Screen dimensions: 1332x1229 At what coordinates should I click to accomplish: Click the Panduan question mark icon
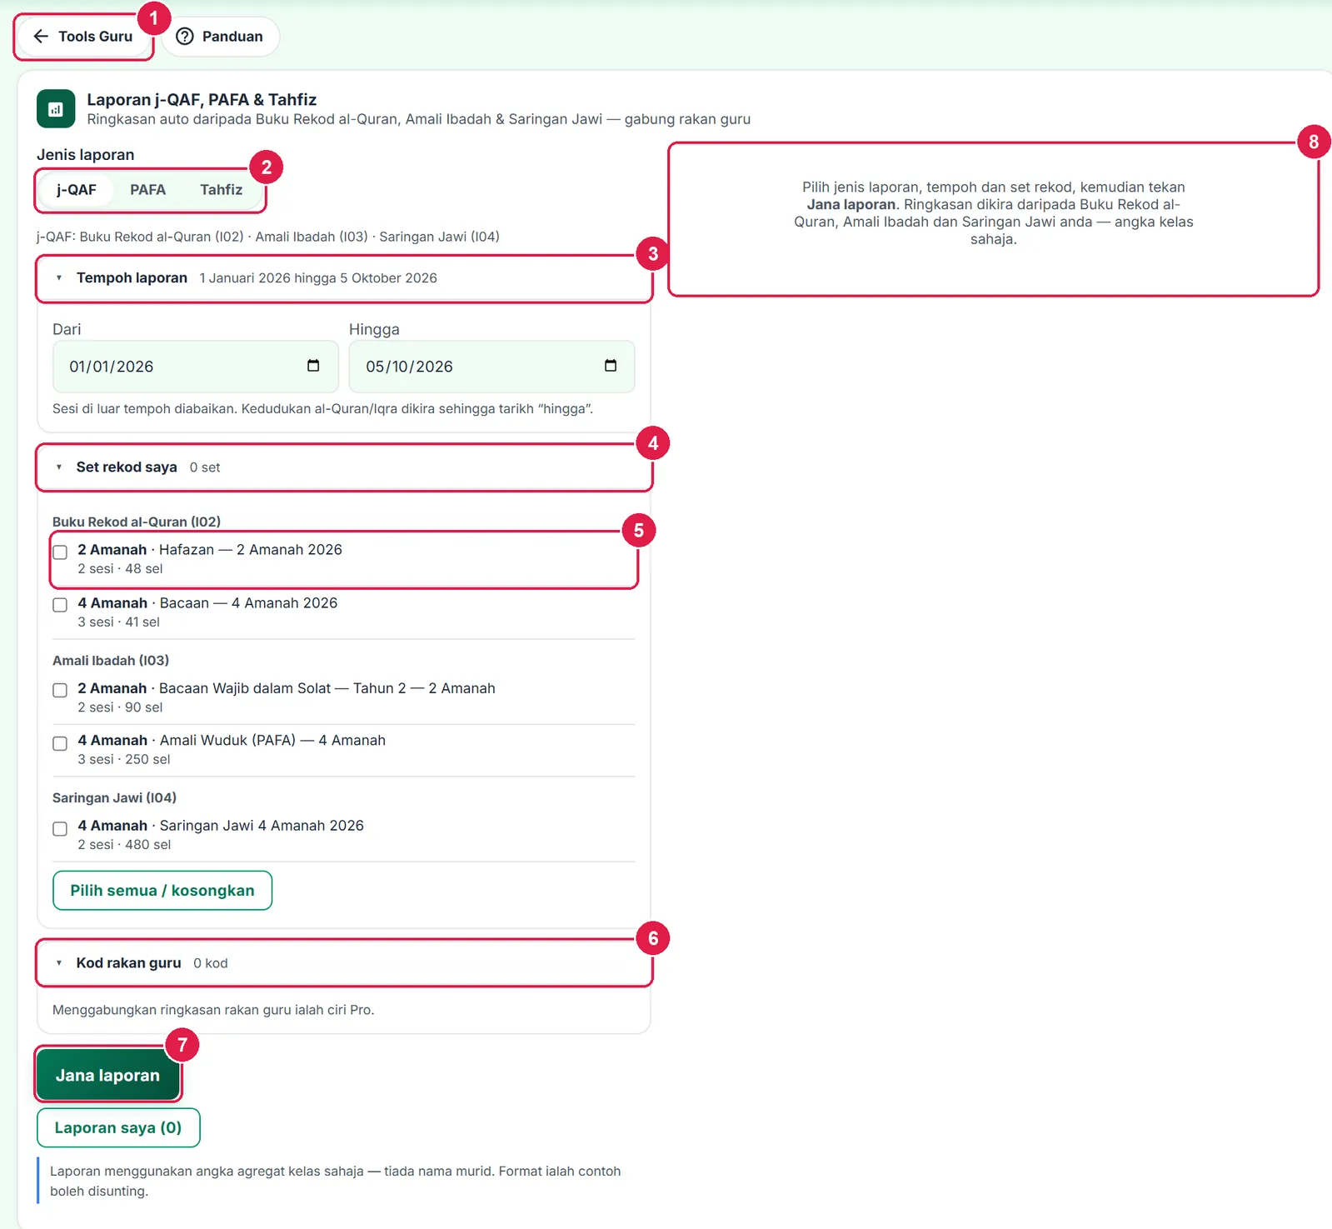(185, 37)
